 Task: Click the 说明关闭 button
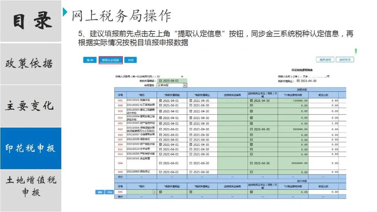pyautogui.click(x=345, y=60)
